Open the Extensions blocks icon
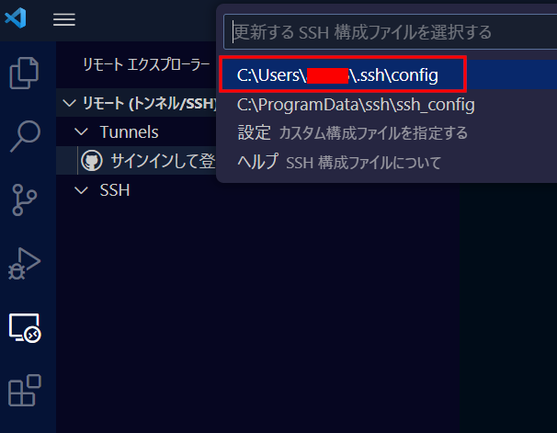Image resolution: width=557 pixels, height=433 pixels. point(25,391)
